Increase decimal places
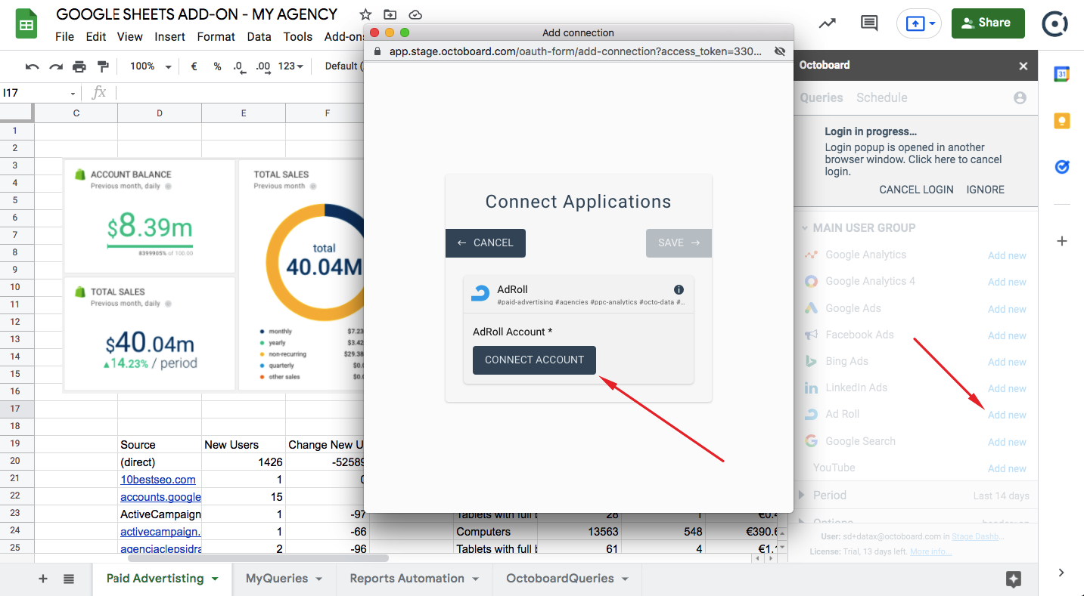This screenshot has width=1084, height=596. pos(262,66)
